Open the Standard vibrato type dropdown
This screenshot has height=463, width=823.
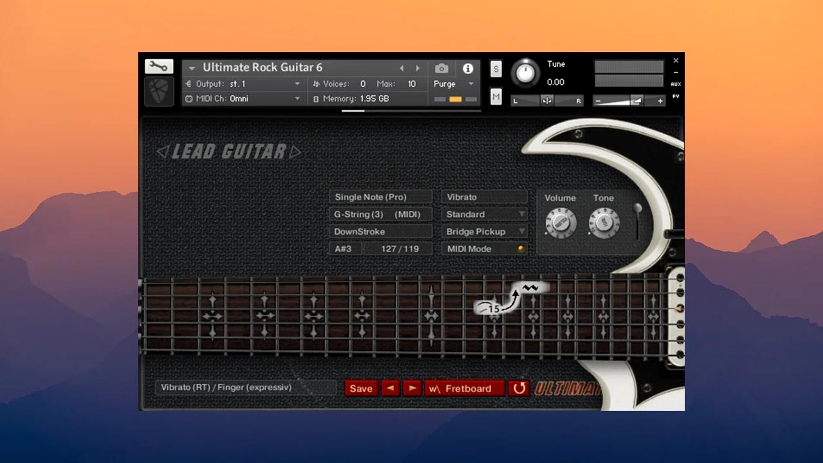point(484,214)
